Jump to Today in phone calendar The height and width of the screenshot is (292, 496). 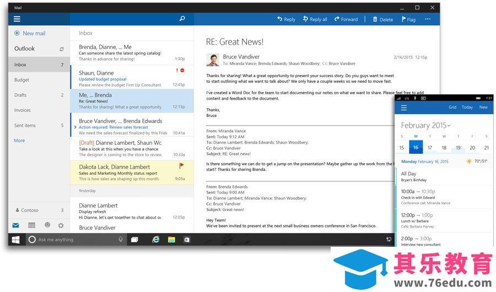coord(467,107)
